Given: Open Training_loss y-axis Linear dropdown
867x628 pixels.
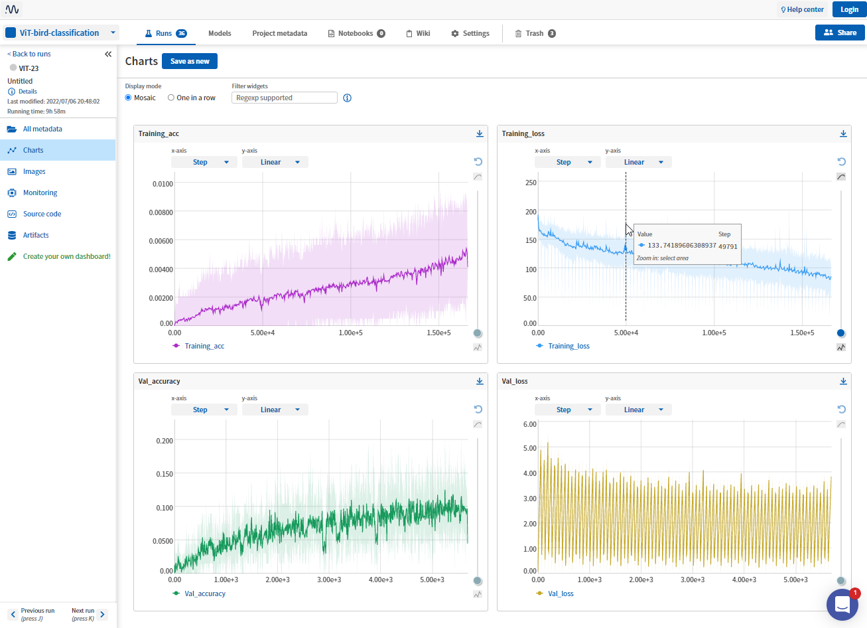Looking at the screenshot, I should [638, 162].
